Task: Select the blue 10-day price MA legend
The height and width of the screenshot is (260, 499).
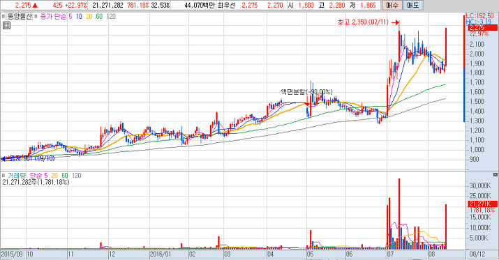Action: tap(79, 16)
